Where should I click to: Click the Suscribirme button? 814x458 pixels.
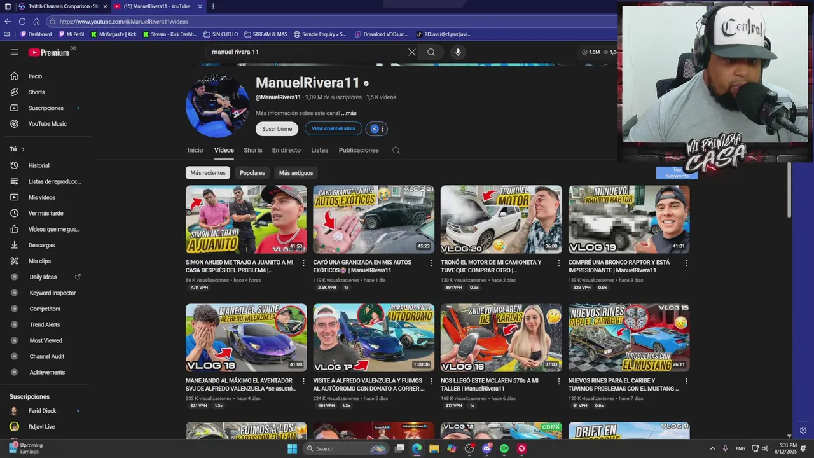(x=277, y=129)
